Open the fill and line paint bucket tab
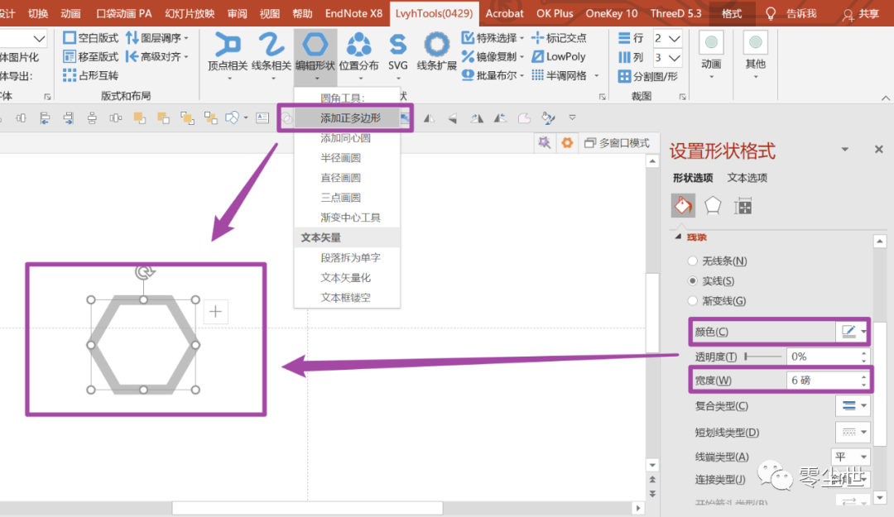894x517 pixels. pyautogui.click(x=683, y=205)
